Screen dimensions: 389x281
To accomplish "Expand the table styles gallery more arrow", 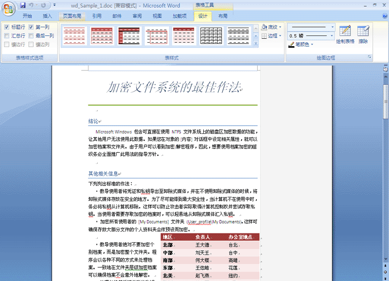I will point(256,44).
